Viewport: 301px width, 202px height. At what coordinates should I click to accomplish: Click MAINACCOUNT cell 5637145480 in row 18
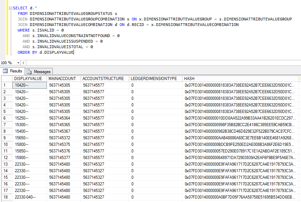pos(64,197)
